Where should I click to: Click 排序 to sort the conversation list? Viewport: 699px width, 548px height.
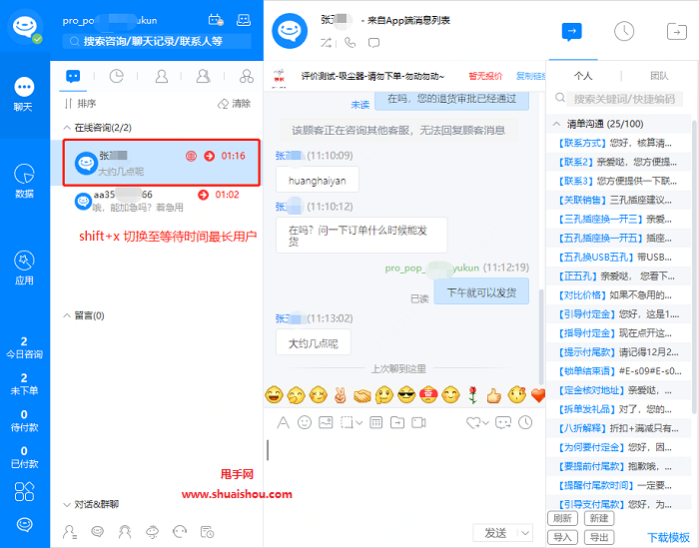pyautogui.click(x=80, y=104)
